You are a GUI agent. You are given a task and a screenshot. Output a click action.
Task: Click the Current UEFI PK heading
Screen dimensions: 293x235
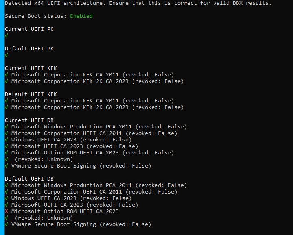click(x=29, y=29)
